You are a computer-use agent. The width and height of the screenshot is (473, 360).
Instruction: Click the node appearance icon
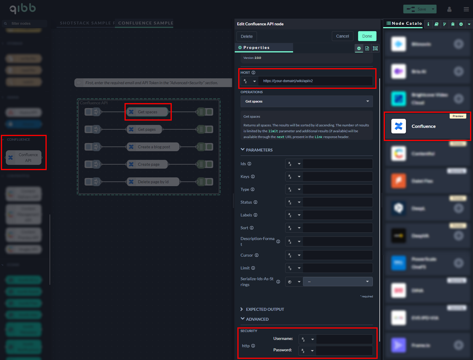[375, 48]
